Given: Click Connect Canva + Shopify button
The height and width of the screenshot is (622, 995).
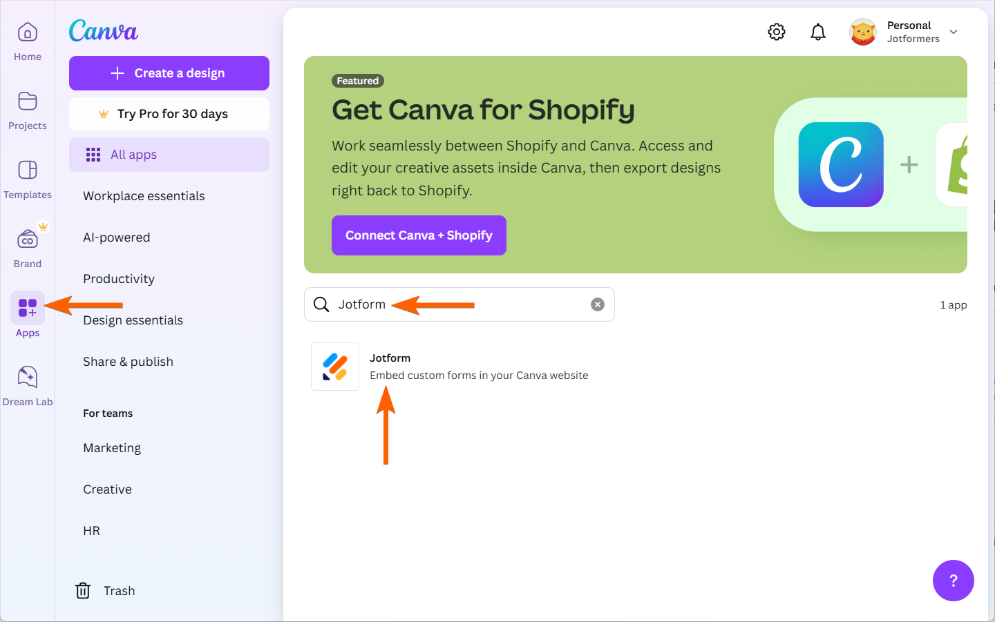Looking at the screenshot, I should point(419,235).
